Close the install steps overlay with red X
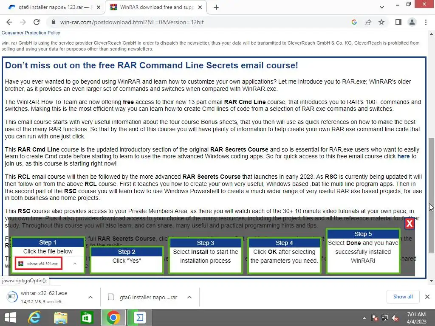Screen dimensions: 435x326 pyautogui.click(x=410, y=223)
